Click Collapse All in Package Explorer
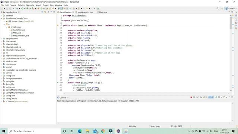The image size is (238, 134). [42, 12]
